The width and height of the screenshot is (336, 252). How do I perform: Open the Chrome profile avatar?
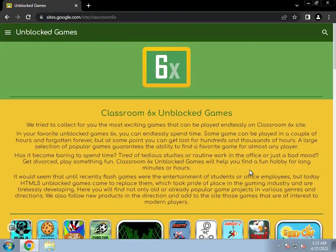(x=318, y=17)
